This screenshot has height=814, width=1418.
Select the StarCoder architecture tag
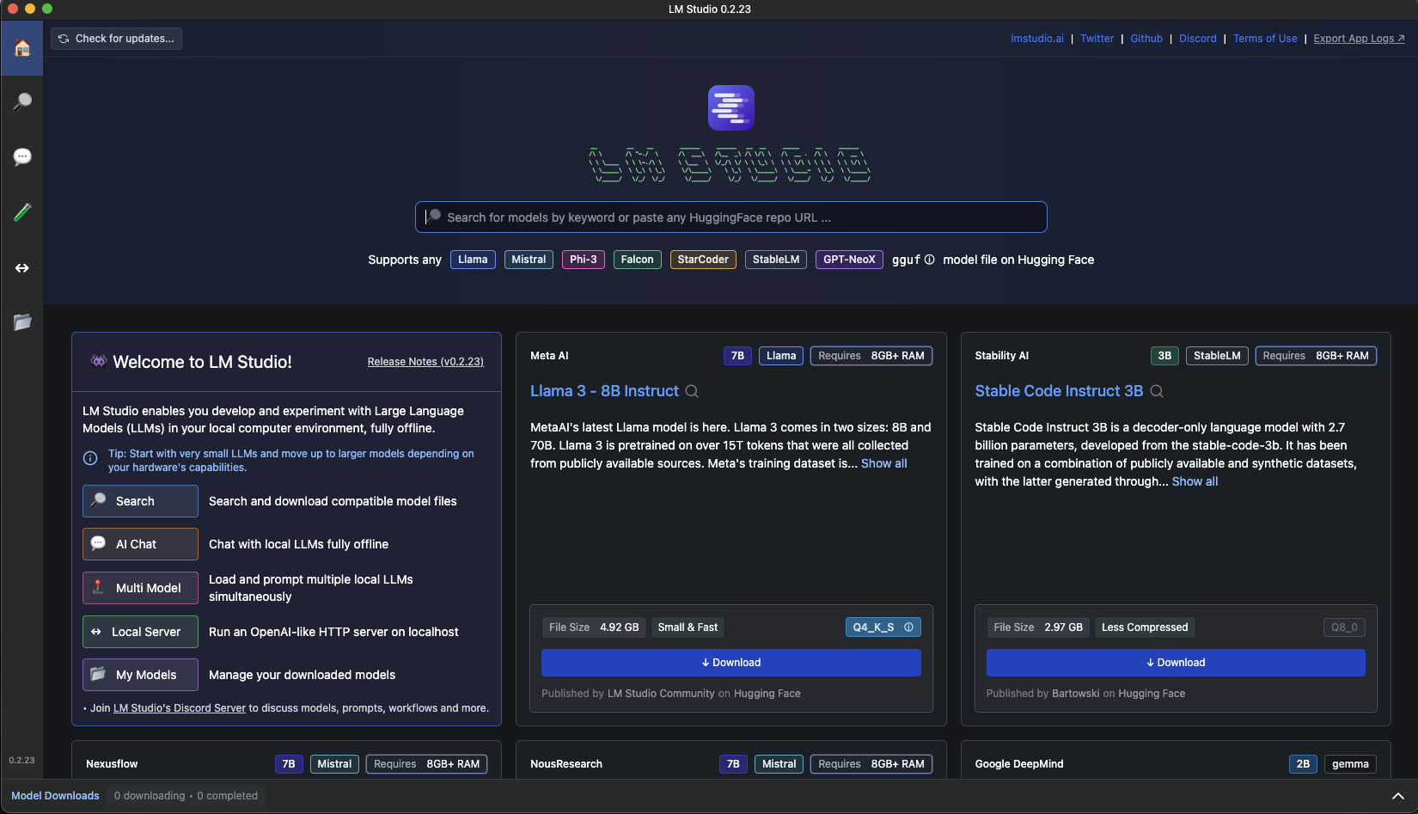point(703,260)
